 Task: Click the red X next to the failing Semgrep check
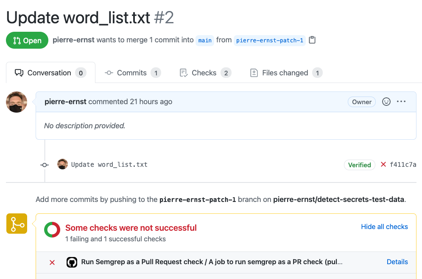(52, 262)
